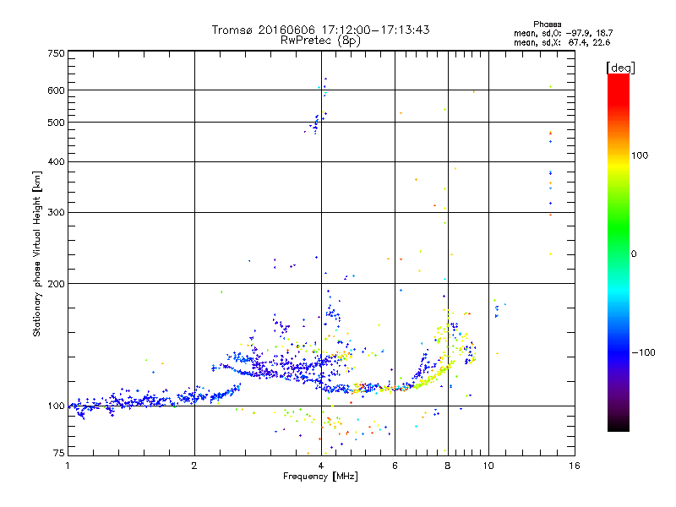Click the "mean, sd,X: 87.4, 22.6" line
Viewport: 676px width, 507px height.
562,42
